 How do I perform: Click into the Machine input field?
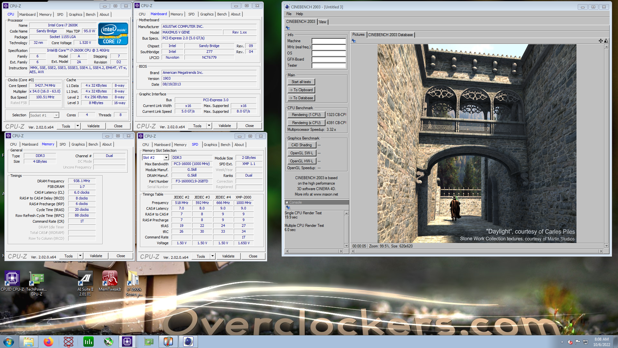point(329,41)
